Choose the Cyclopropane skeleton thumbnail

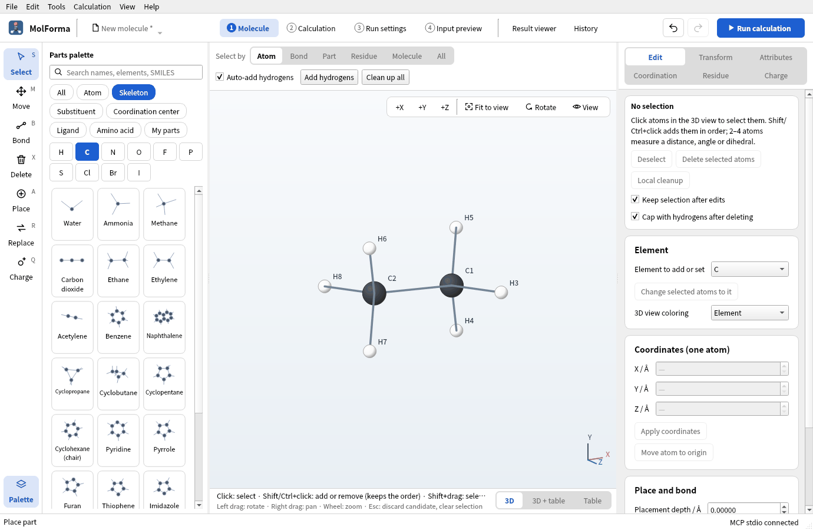click(72, 383)
